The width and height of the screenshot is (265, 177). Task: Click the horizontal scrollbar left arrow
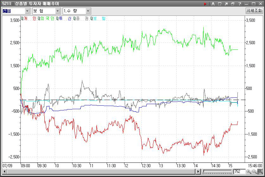pos(4,172)
